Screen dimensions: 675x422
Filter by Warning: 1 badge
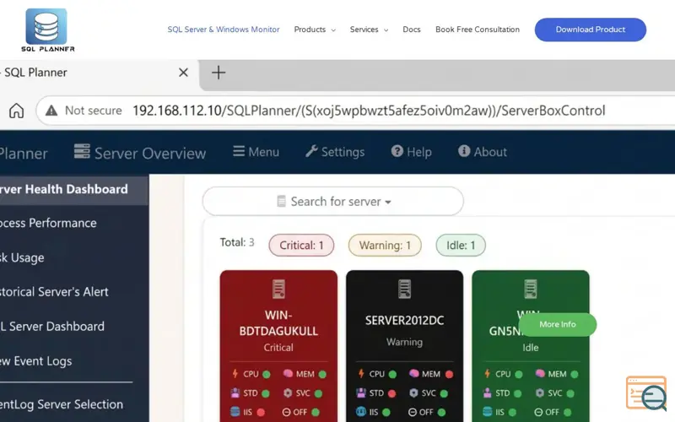tap(385, 245)
